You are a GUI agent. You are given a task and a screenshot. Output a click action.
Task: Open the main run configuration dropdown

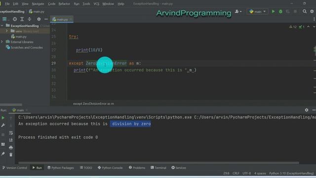[x=257, y=11]
